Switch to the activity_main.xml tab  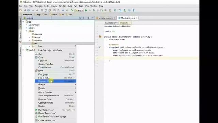(106, 18)
